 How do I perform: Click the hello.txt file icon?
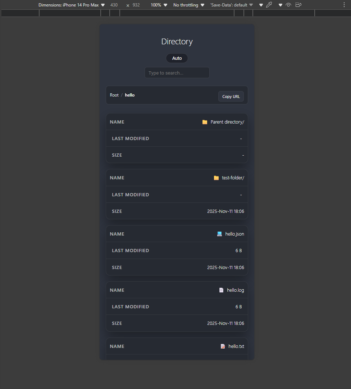[x=223, y=346]
